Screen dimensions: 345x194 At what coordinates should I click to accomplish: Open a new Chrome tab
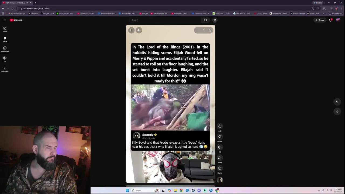pyautogui.click(x=35, y=3)
